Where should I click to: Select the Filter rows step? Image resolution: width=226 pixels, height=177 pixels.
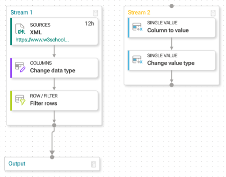[x=54, y=101]
